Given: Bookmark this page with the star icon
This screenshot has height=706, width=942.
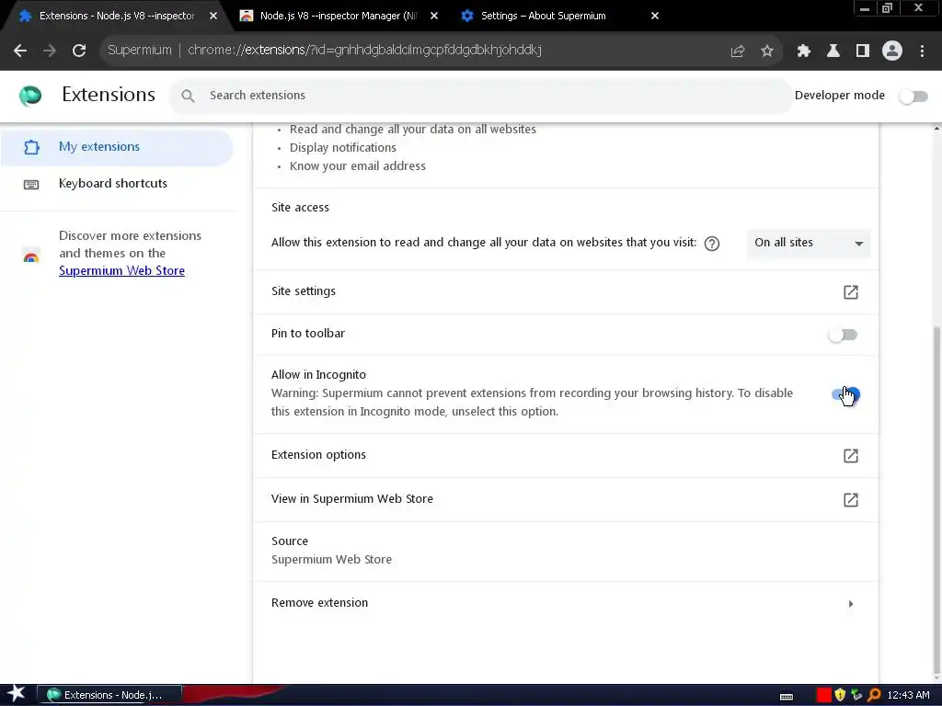Looking at the screenshot, I should pyautogui.click(x=767, y=51).
